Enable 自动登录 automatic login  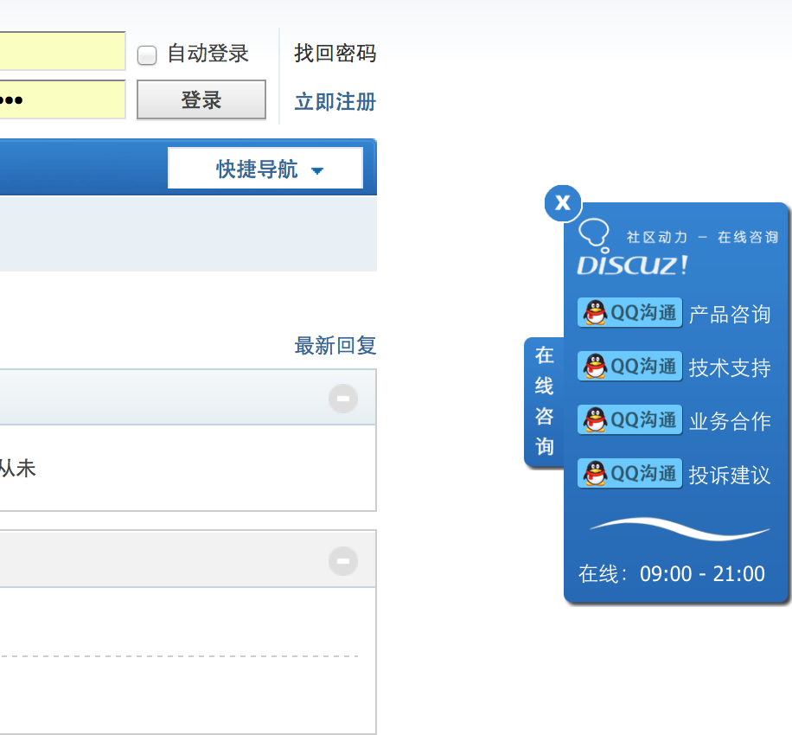[147, 54]
